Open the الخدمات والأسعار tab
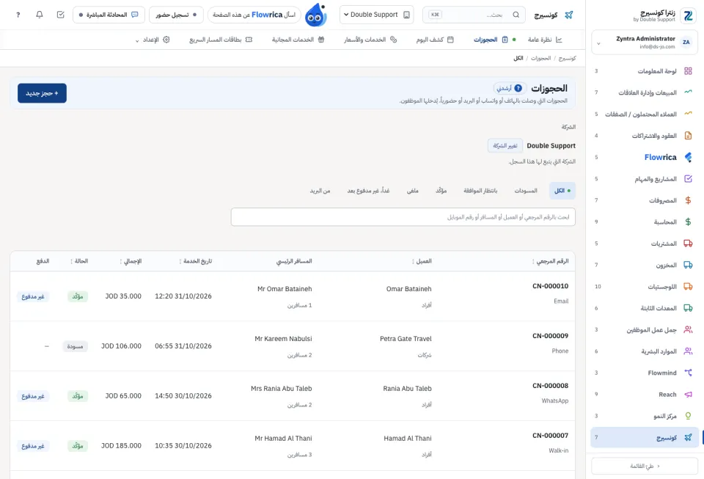704x479 pixels. point(370,40)
